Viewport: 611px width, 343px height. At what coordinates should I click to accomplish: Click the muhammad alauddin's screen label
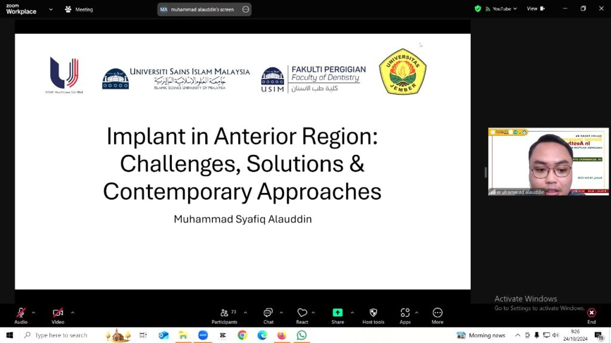coord(202,10)
